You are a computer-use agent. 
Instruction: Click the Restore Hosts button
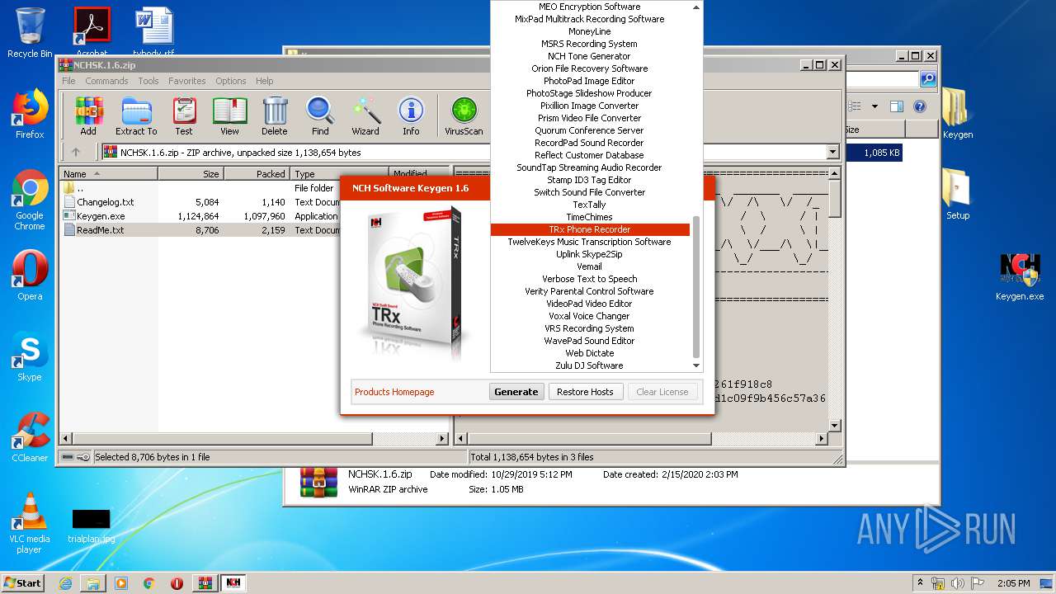(x=585, y=392)
